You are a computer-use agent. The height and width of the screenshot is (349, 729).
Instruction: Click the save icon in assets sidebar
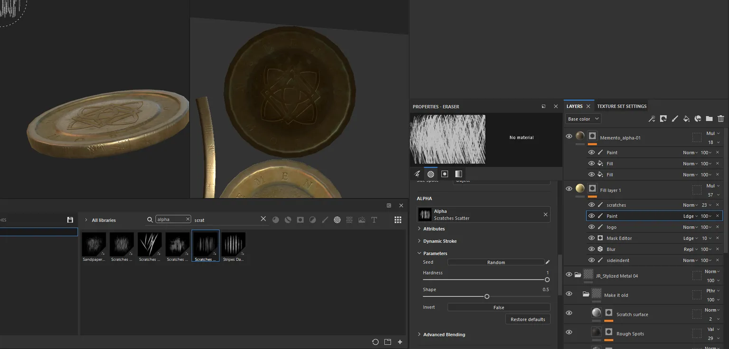[x=70, y=220]
